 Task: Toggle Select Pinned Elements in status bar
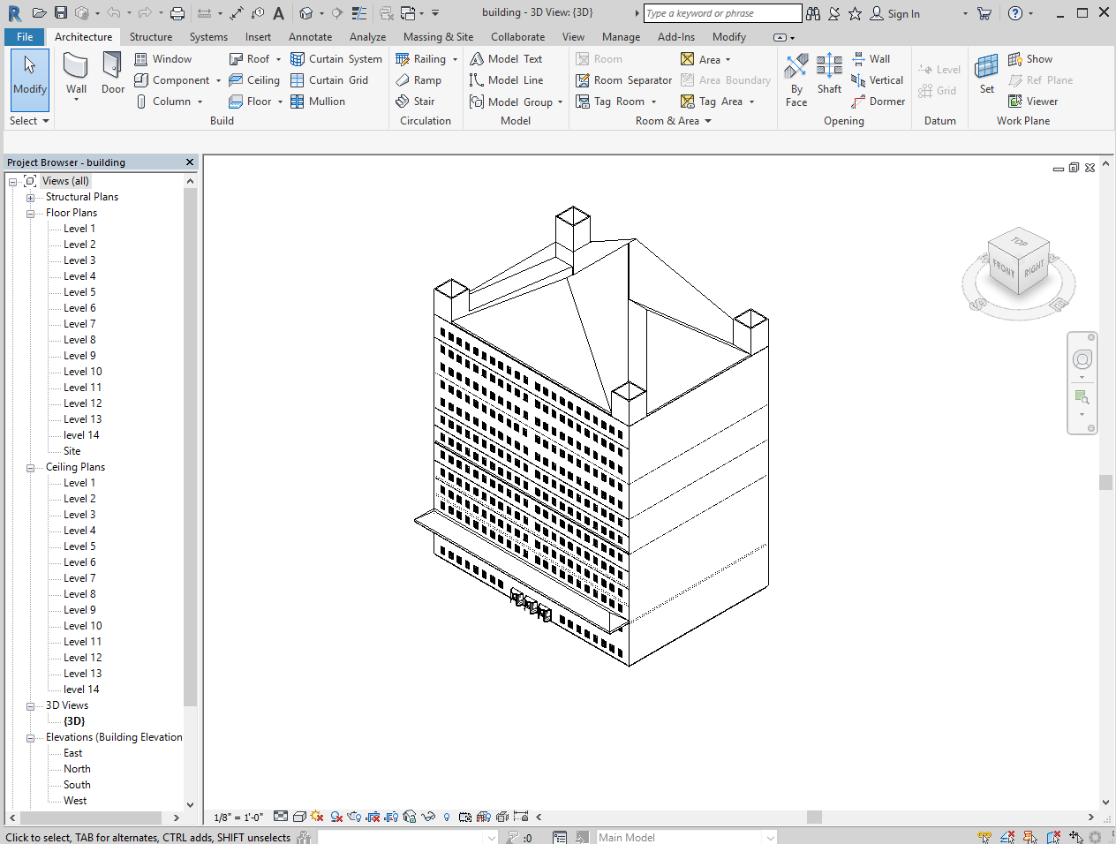pos(1030,836)
